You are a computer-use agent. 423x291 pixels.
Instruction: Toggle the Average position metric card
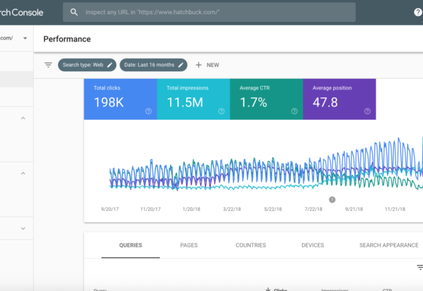coord(339,99)
